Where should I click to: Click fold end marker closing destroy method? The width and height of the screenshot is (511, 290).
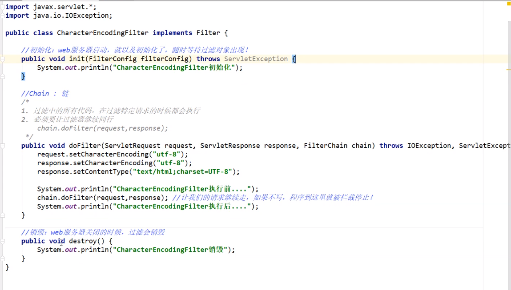coord(2,258)
